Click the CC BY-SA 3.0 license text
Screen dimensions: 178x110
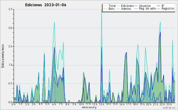pyautogui.click(x=169, y=108)
